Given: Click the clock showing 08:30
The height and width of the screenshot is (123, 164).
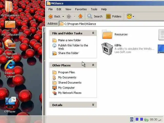Looking at the screenshot, I should (x=153, y=119).
